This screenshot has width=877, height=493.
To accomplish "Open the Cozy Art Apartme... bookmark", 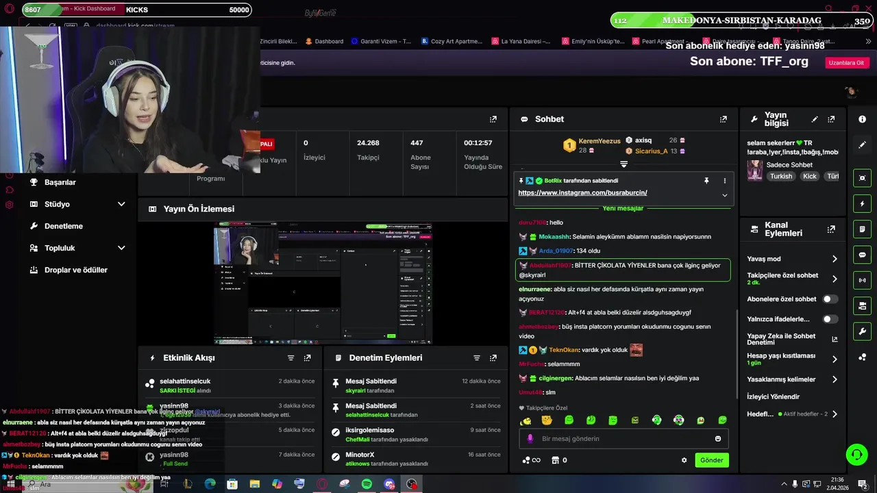I will point(452,41).
